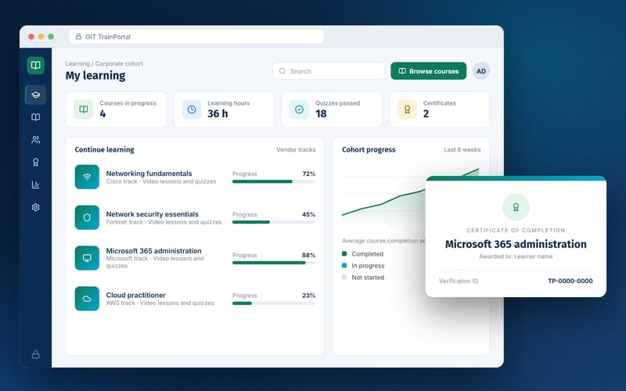Open Cloud practitioner course title
This screenshot has width=626, height=391.
tap(135, 295)
